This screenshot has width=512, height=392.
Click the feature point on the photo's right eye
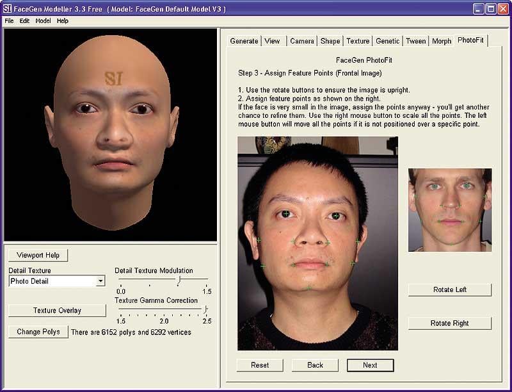(336, 216)
